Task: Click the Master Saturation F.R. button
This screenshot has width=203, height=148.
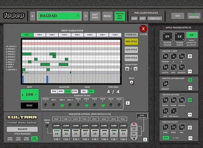Action: pyautogui.click(x=190, y=88)
